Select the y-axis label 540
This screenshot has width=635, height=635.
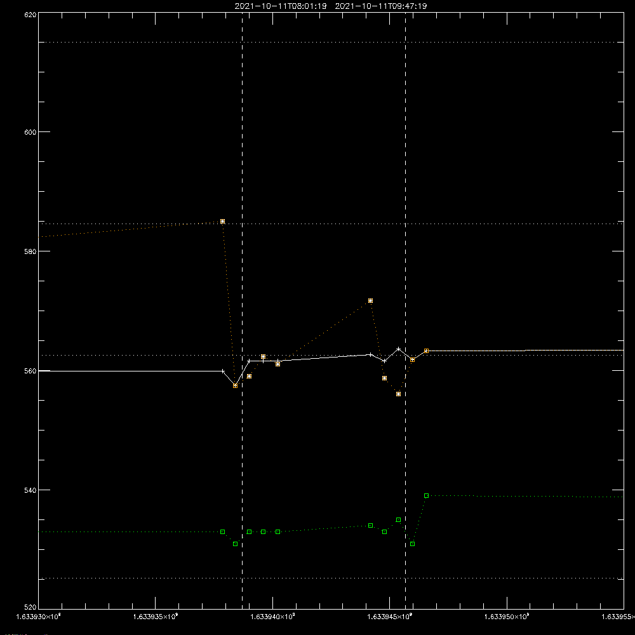click(30, 490)
